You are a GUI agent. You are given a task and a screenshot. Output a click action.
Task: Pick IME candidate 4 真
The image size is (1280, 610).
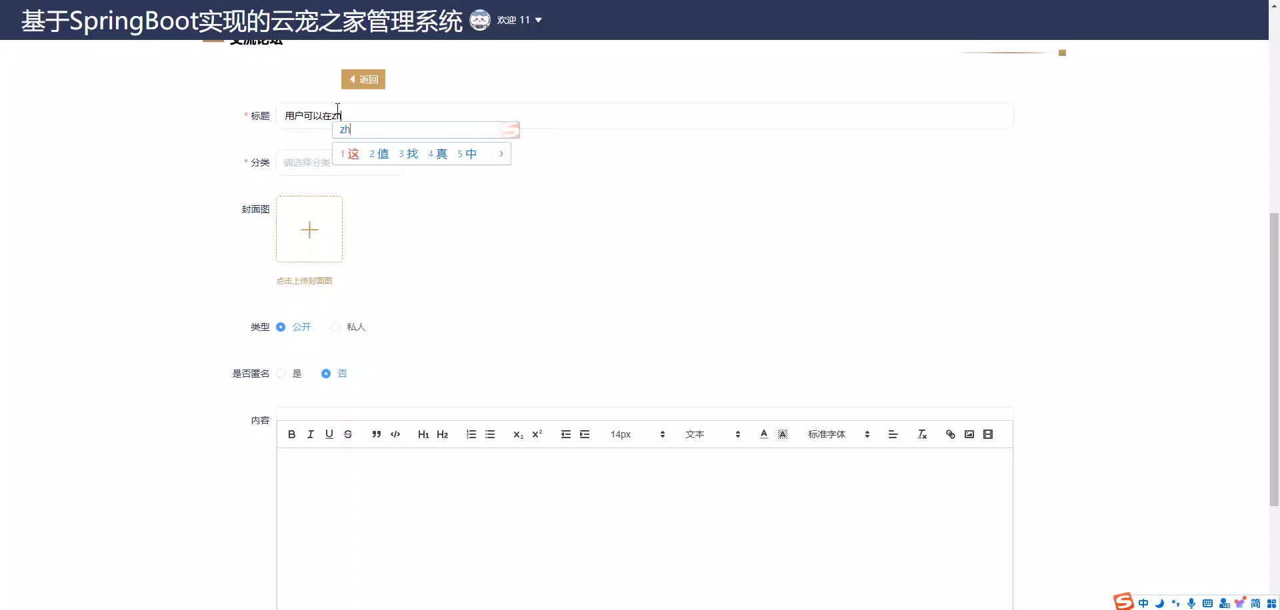point(438,154)
